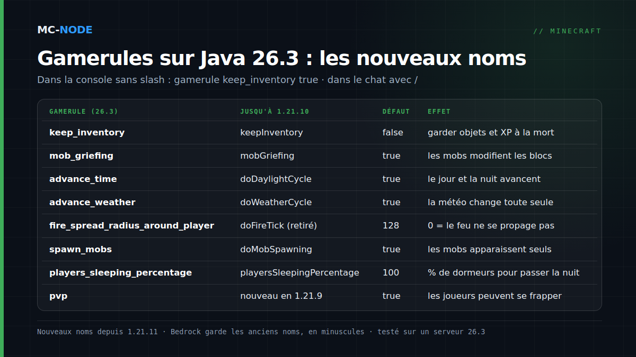The height and width of the screenshot is (357, 636).
Task: Click the 'doMobSpawning' old name cell
Action: pyautogui.click(x=276, y=249)
